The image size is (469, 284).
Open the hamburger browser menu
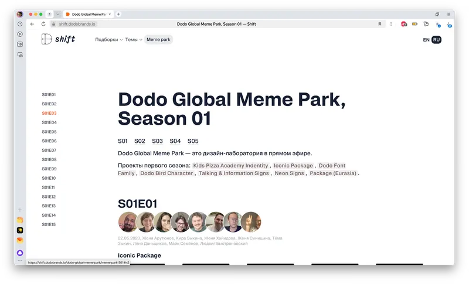point(448,14)
